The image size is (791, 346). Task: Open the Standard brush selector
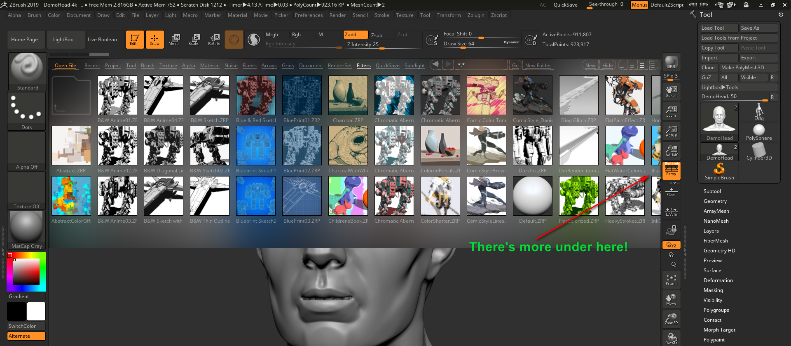click(27, 71)
